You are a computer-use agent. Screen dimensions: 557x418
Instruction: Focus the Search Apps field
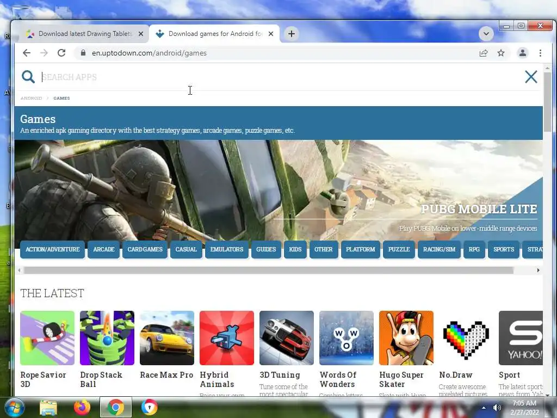pos(281,77)
